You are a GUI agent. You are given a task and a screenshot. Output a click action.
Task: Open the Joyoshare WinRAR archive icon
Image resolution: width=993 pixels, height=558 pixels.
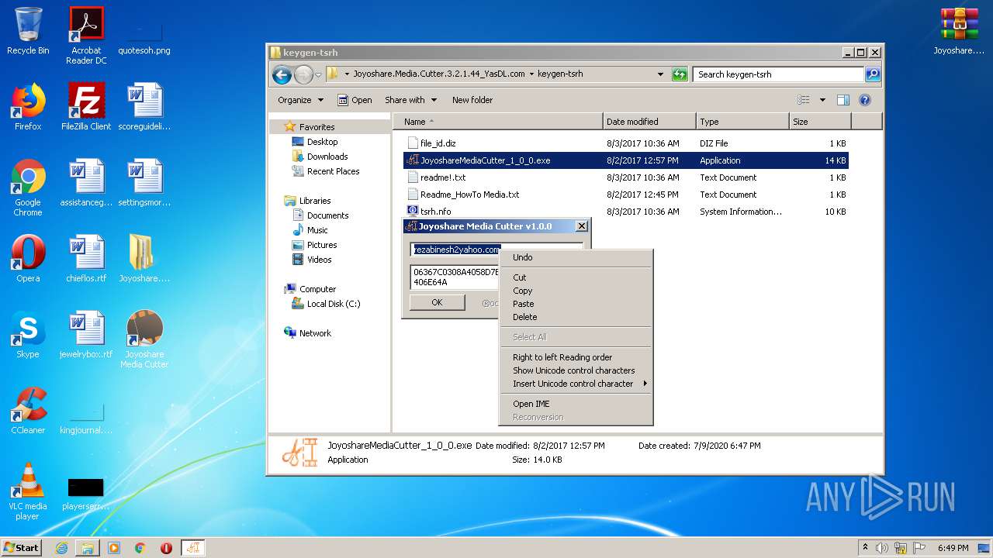coord(959,31)
